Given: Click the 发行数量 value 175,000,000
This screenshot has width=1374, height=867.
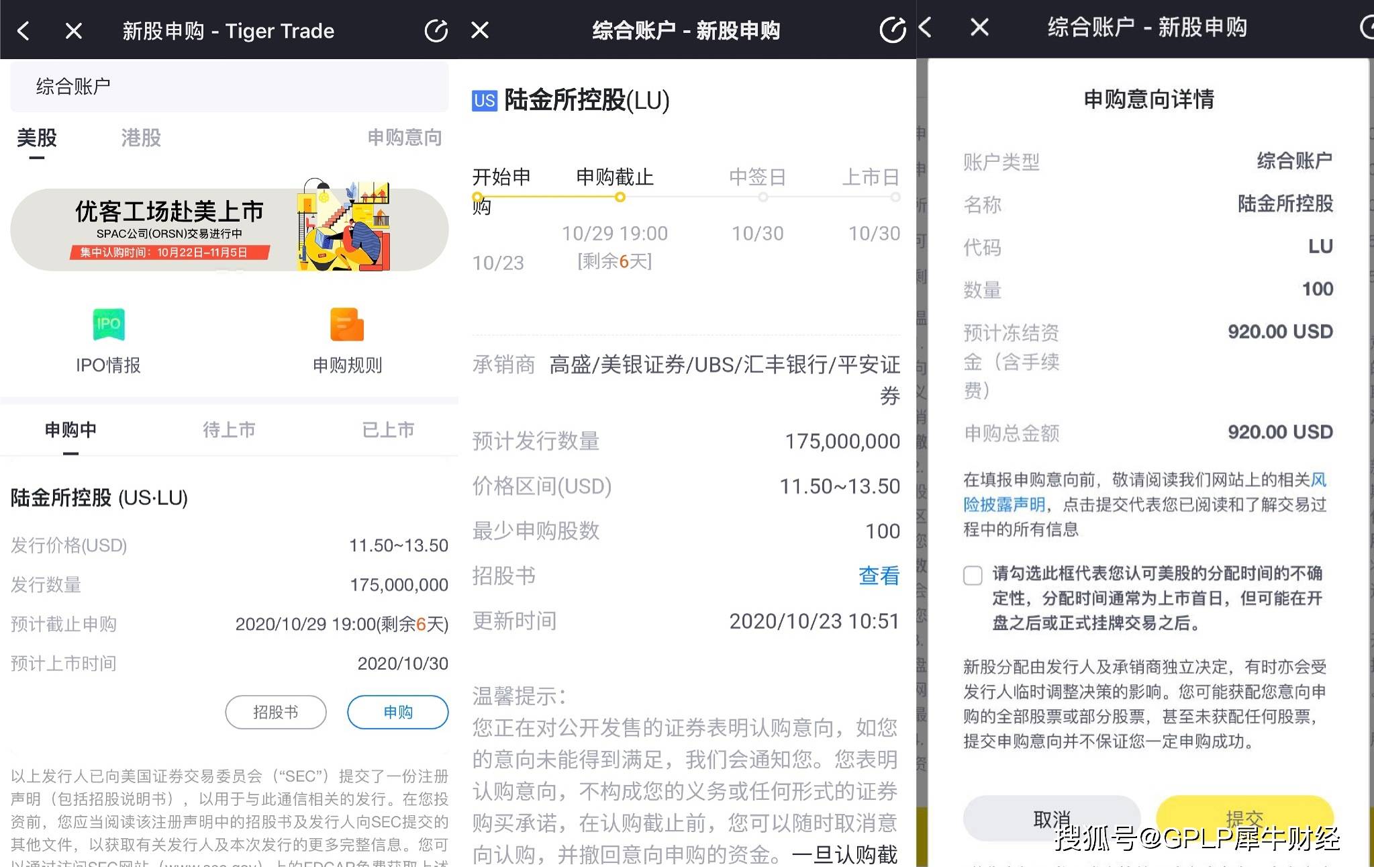Looking at the screenshot, I should [399, 585].
